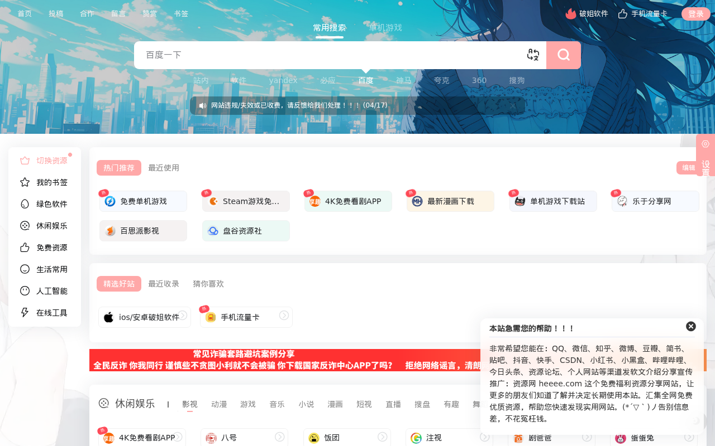715x446 pixels.
Task: Select 360 search engine
Action: pos(479,80)
